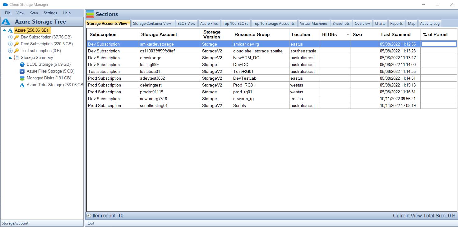
Task: Click the key icon beside Dev Subscription
Action: point(16,37)
